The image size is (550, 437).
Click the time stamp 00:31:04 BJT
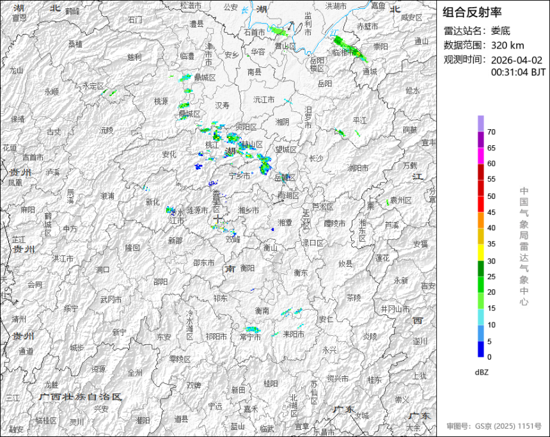pyautogui.click(x=518, y=72)
